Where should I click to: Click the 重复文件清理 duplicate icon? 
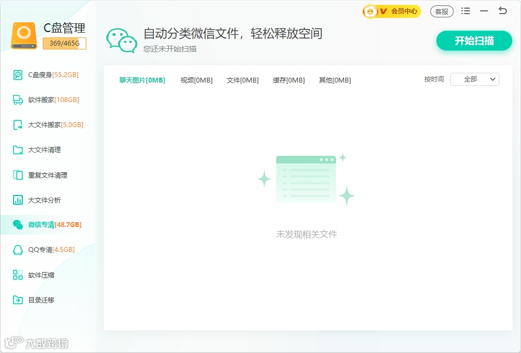(17, 175)
